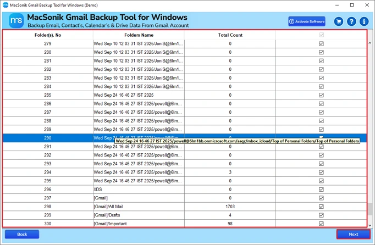Toggle the checkbox in row 282
Screen dimensions: 375x245
coord(321,69)
